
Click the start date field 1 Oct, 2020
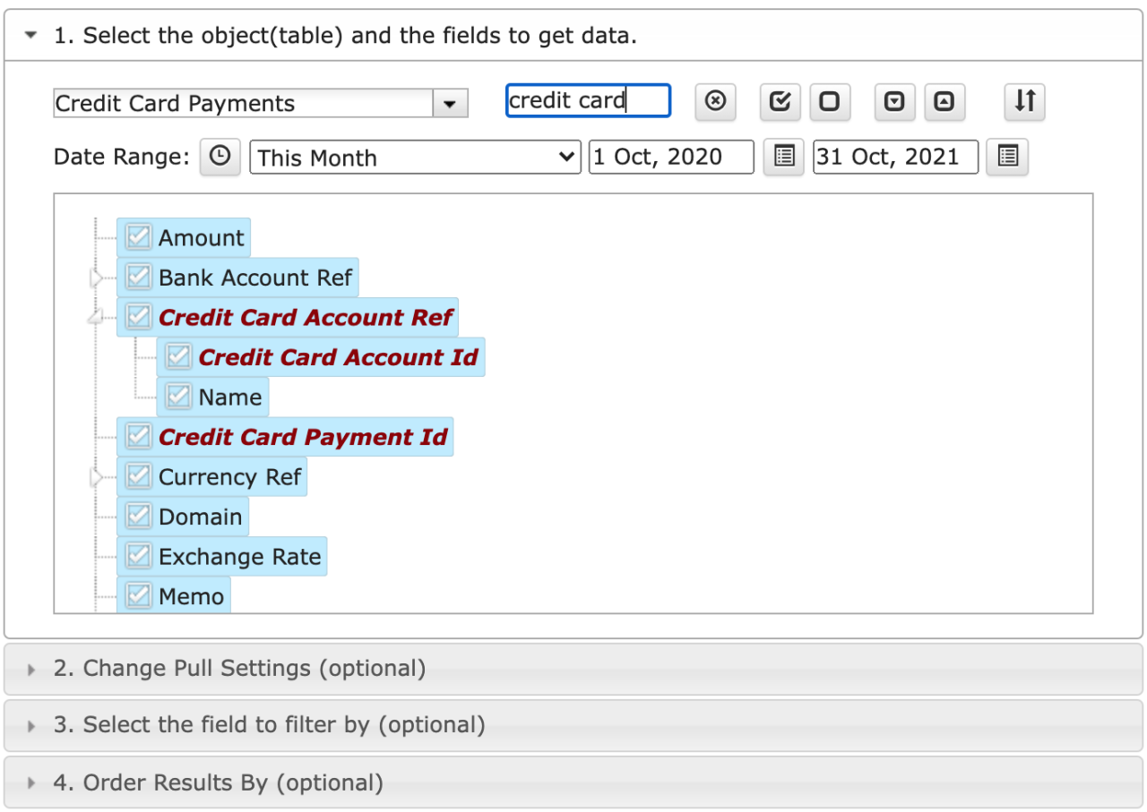tap(671, 157)
